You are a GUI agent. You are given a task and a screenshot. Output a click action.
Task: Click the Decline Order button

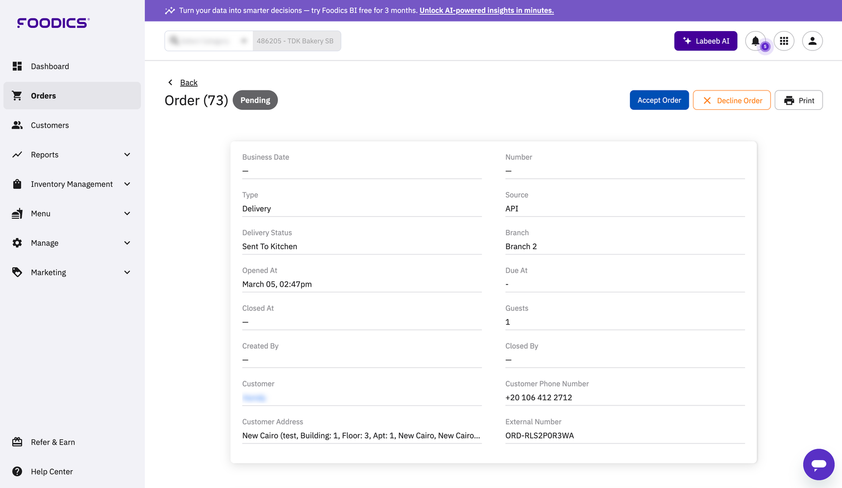tap(732, 100)
